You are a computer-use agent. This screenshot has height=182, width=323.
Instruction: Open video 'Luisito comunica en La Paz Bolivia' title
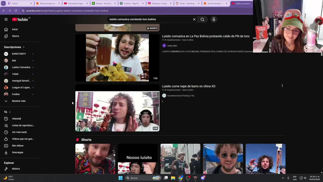(206, 36)
